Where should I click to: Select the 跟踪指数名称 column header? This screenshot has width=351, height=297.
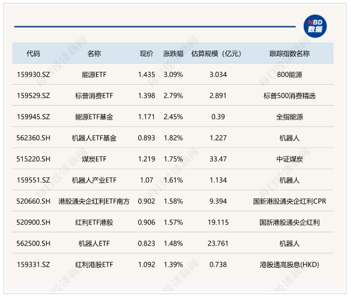tap(289, 54)
